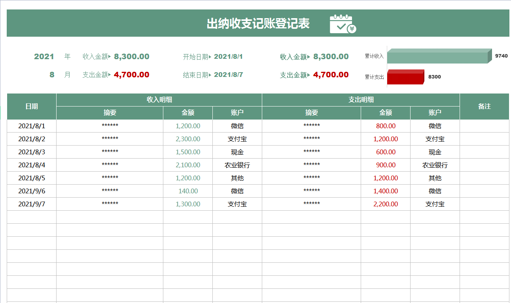Image resolution: width=511 pixels, height=303 pixels.
Task: Select the 备注 cell in 2021/8/3 row
Action: point(485,152)
